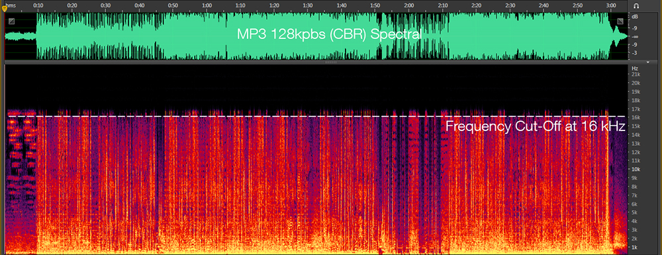This screenshot has height=255, width=662.
Task: Click the fade-in handle on the waveform
Action: pos(11,21)
